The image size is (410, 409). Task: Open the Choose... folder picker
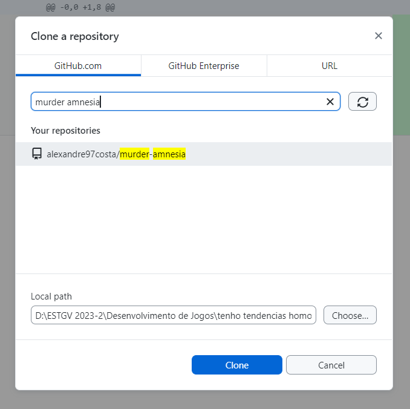(x=350, y=315)
